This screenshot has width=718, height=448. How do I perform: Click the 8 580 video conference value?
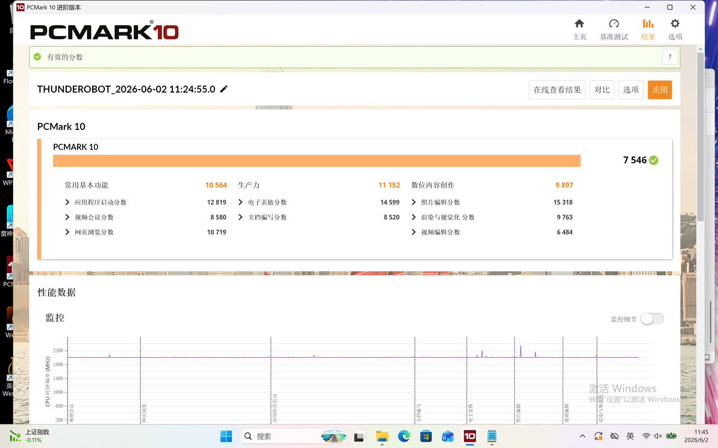(219, 217)
